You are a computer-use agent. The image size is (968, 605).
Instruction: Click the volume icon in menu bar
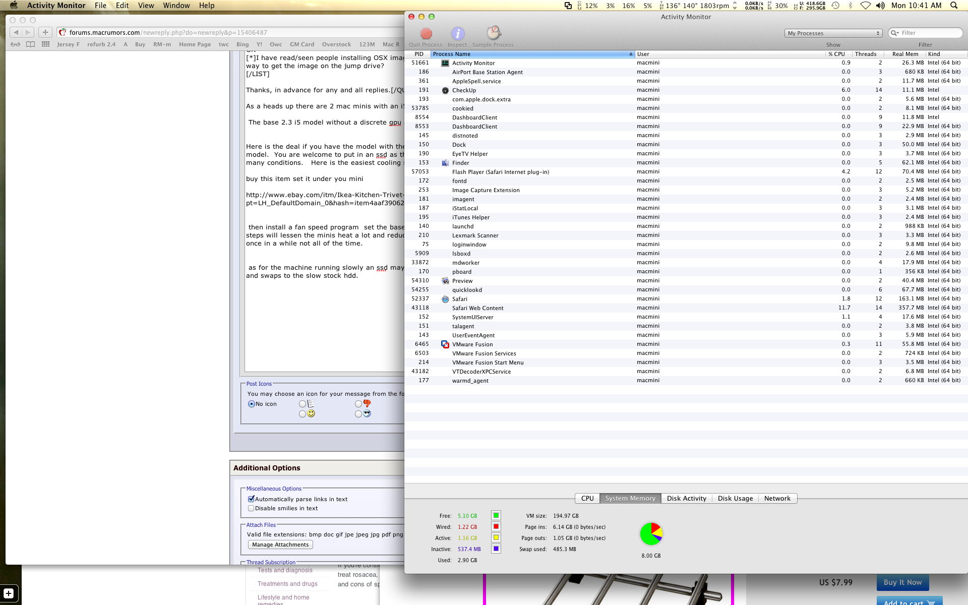point(880,6)
